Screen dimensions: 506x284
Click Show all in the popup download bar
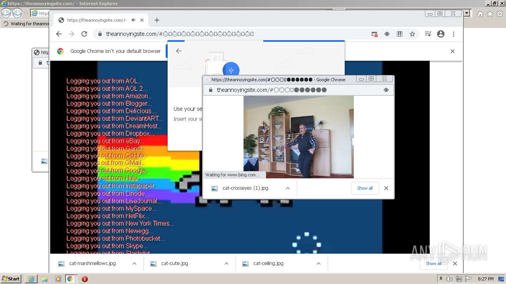tap(364, 188)
